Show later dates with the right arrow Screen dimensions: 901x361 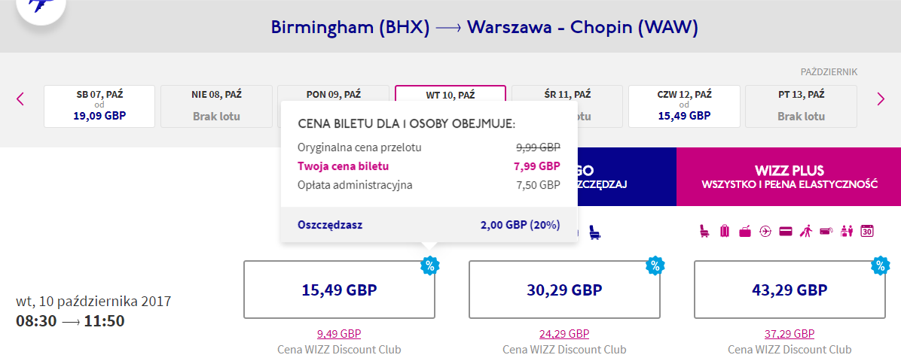pyautogui.click(x=881, y=99)
